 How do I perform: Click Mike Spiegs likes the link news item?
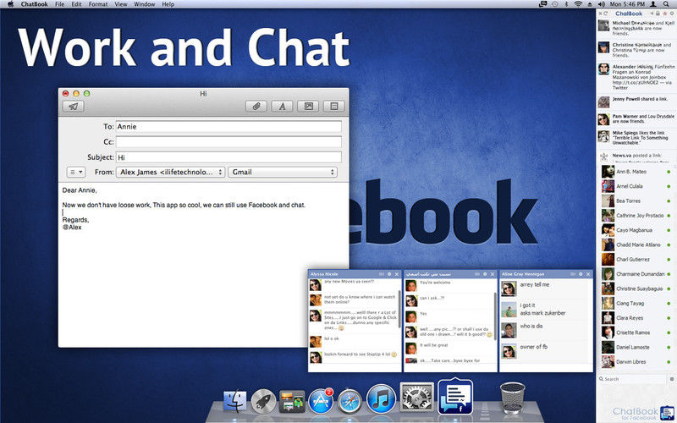coord(636,137)
